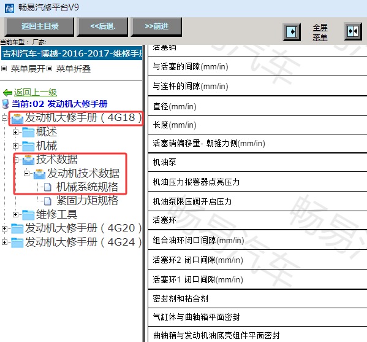This screenshot has height=342, width=367.
Task: Click the 4G24 manual folder icon
Action: pyautogui.click(x=17, y=243)
